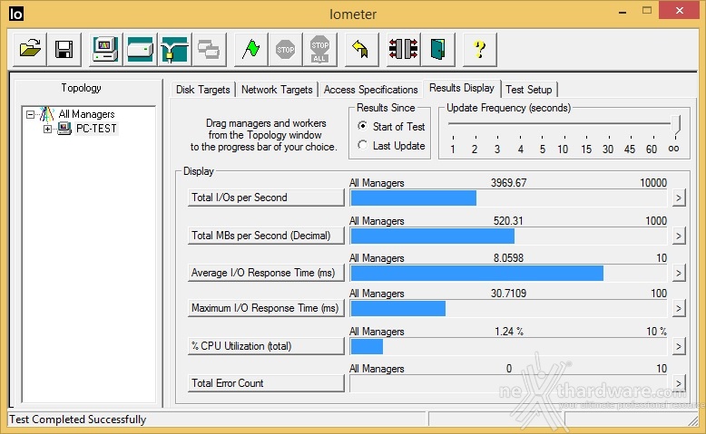Start a new manager (computer icon)
This screenshot has width=706, height=434.
pyautogui.click(x=105, y=49)
